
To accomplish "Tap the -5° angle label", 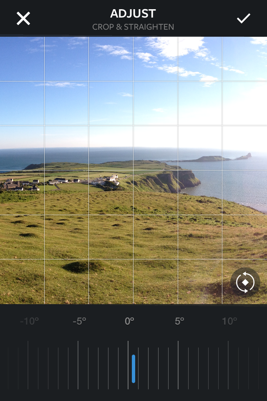I will click(79, 321).
